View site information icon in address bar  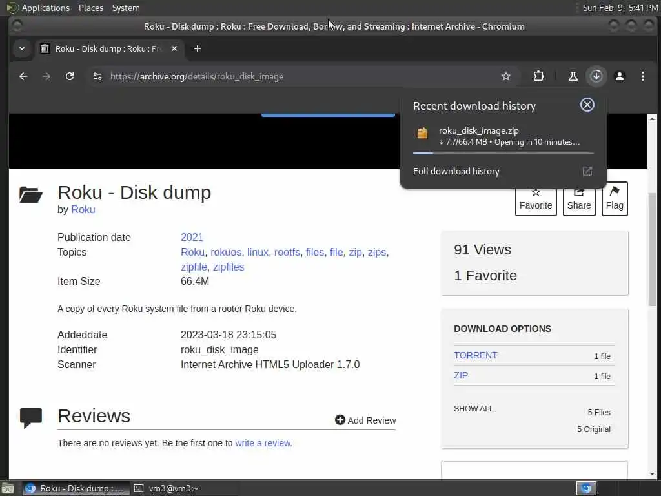click(x=97, y=76)
